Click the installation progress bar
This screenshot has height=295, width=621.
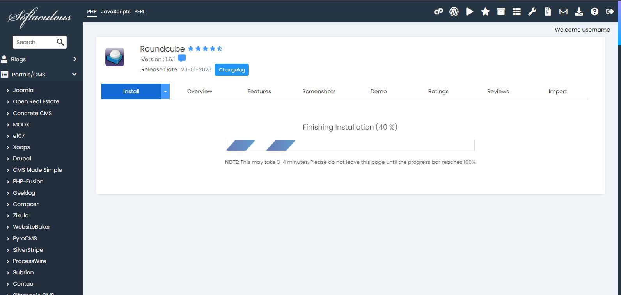(350, 146)
